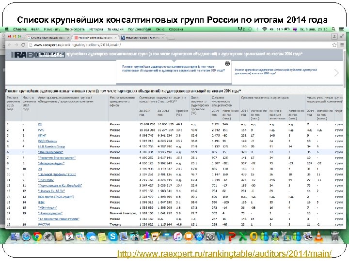The width and height of the screenshot is (349, 261).
Task: Open Finder from the Dock
Action: tap(16, 236)
